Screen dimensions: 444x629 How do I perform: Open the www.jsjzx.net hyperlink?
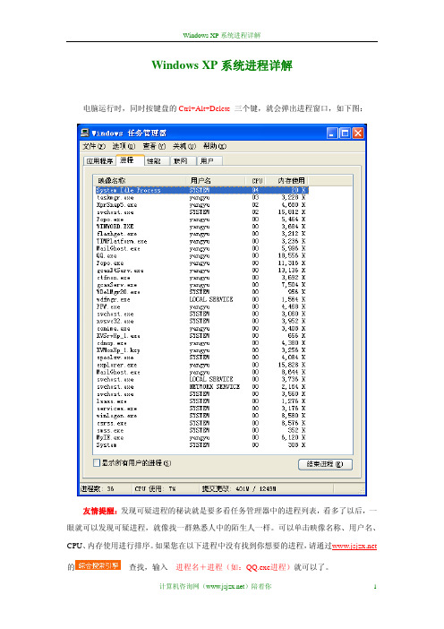tap(354, 546)
